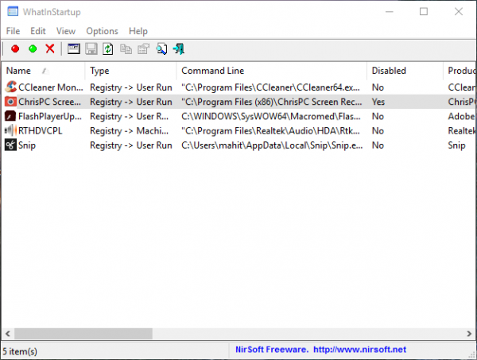The width and height of the screenshot is (477, 360).
Task: Select the Snip scissors icon
Action: 10,145
